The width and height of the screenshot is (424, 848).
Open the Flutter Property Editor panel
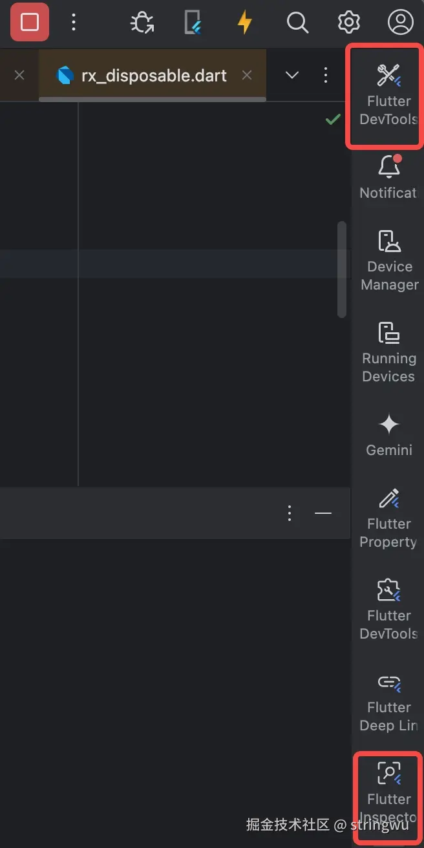pos(388,517)
